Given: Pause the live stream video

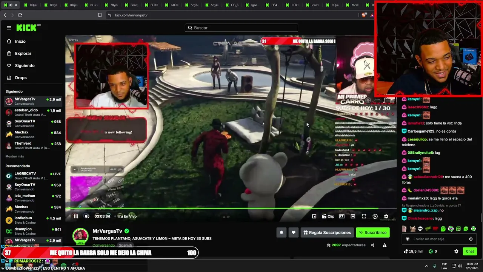Looking at the screenshot, I should click(76, 216).
